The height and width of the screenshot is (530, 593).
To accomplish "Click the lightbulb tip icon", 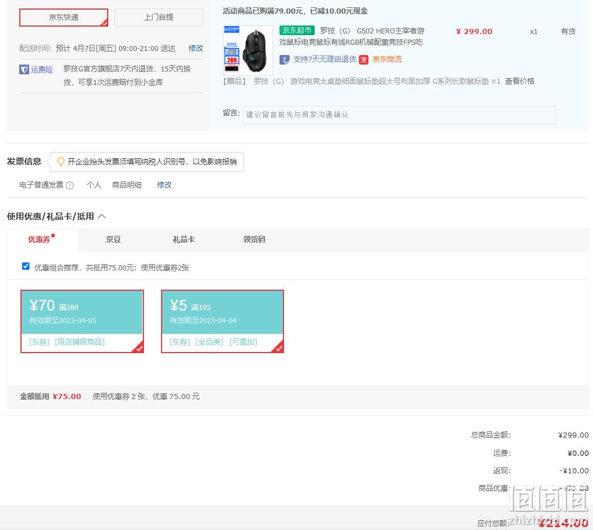I will (x=61, y=162).
